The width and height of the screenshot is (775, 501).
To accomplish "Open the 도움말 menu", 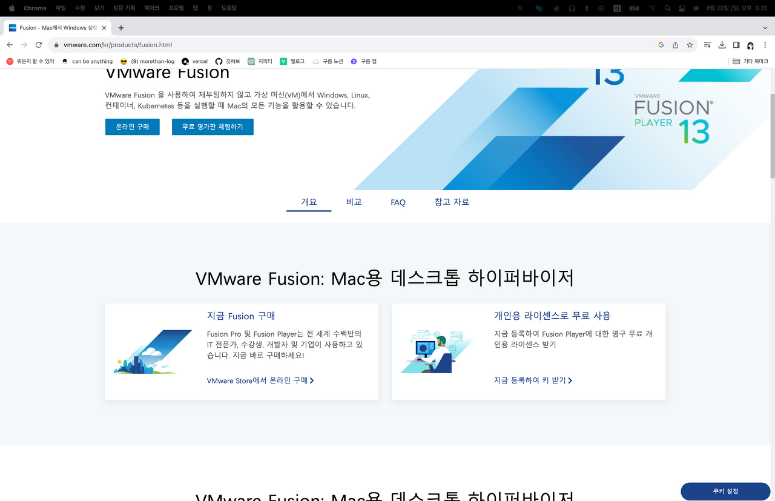I will 229,8.
